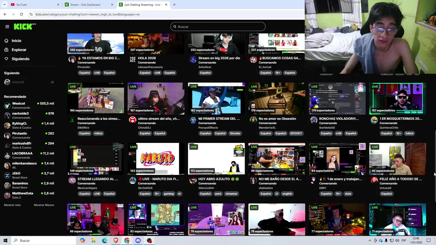Click the site info icon in address bar
The width and height of the screenshot is (436, 245).
pyautogui.click(x=31, y=14)
